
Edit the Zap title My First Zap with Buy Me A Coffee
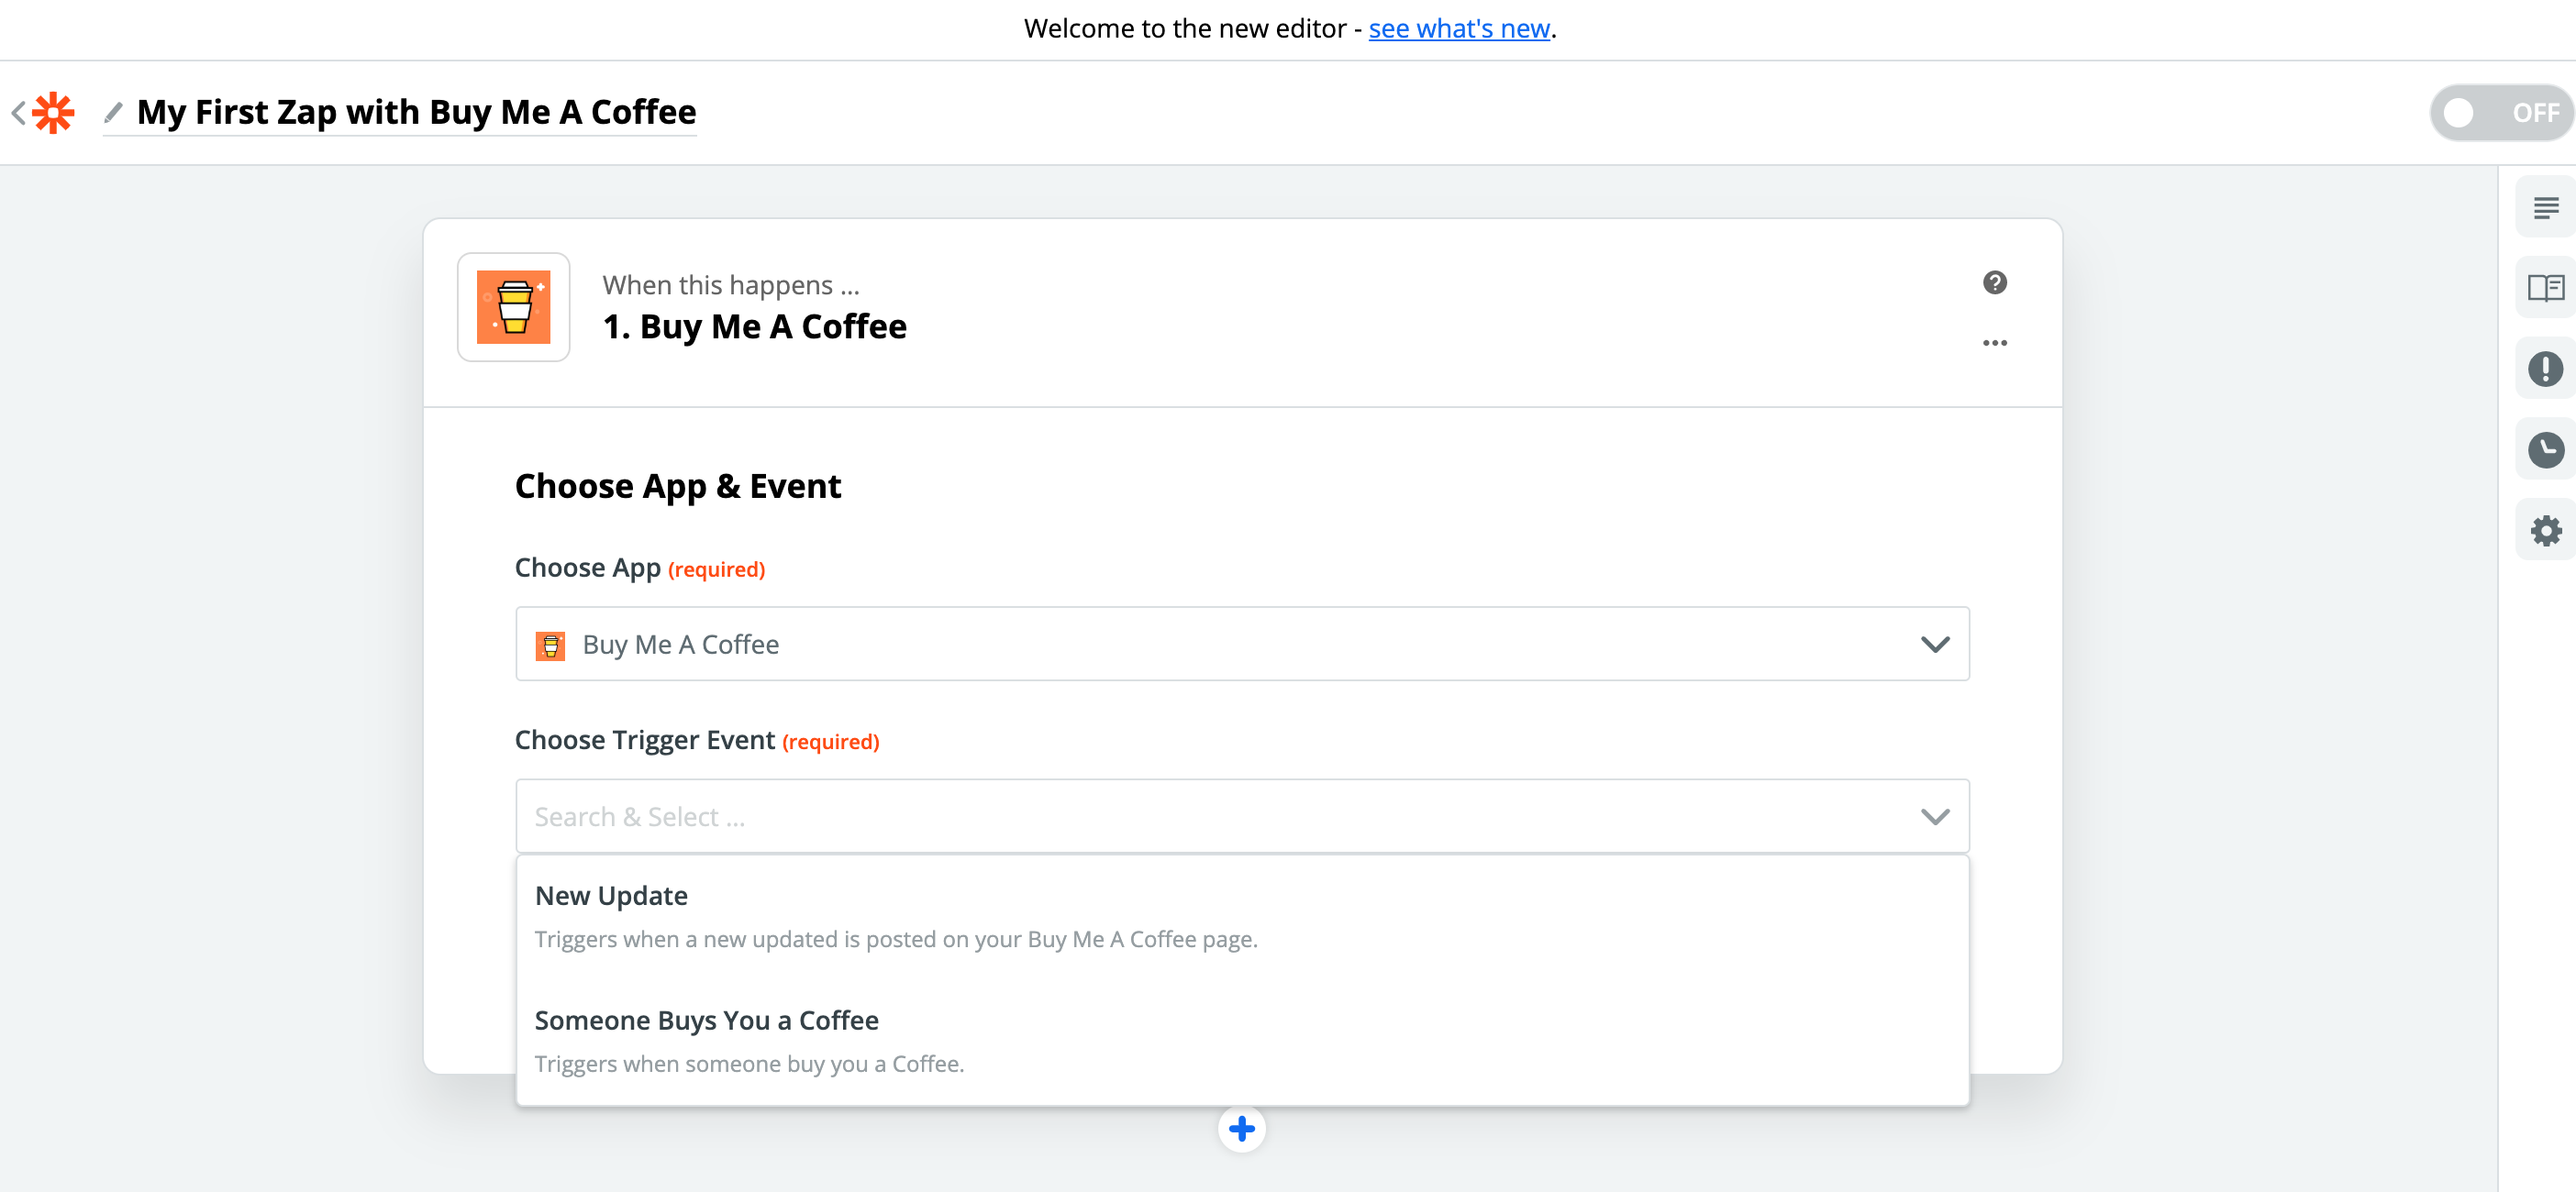(416, 112)
